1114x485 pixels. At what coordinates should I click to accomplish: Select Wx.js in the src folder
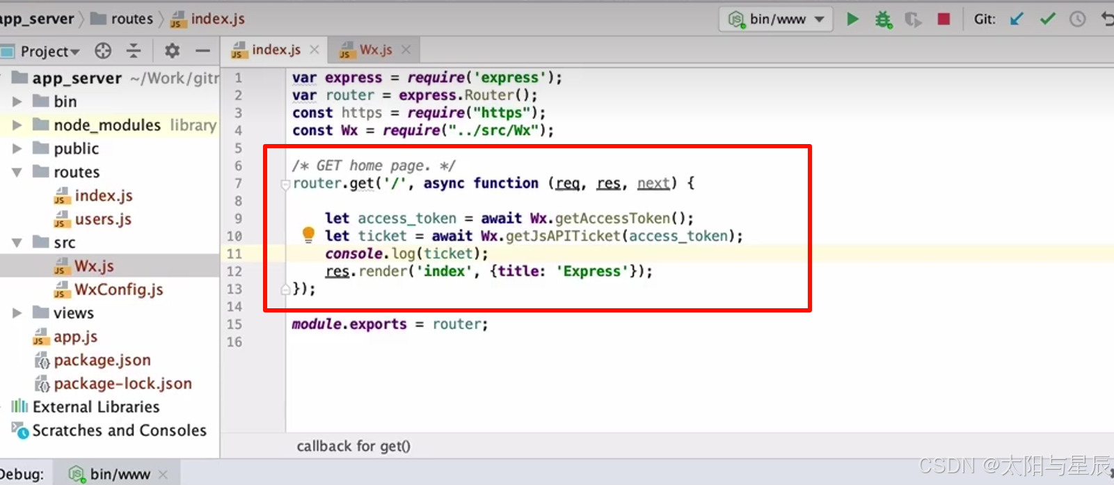pyautogui.click(x=85, y=267)
